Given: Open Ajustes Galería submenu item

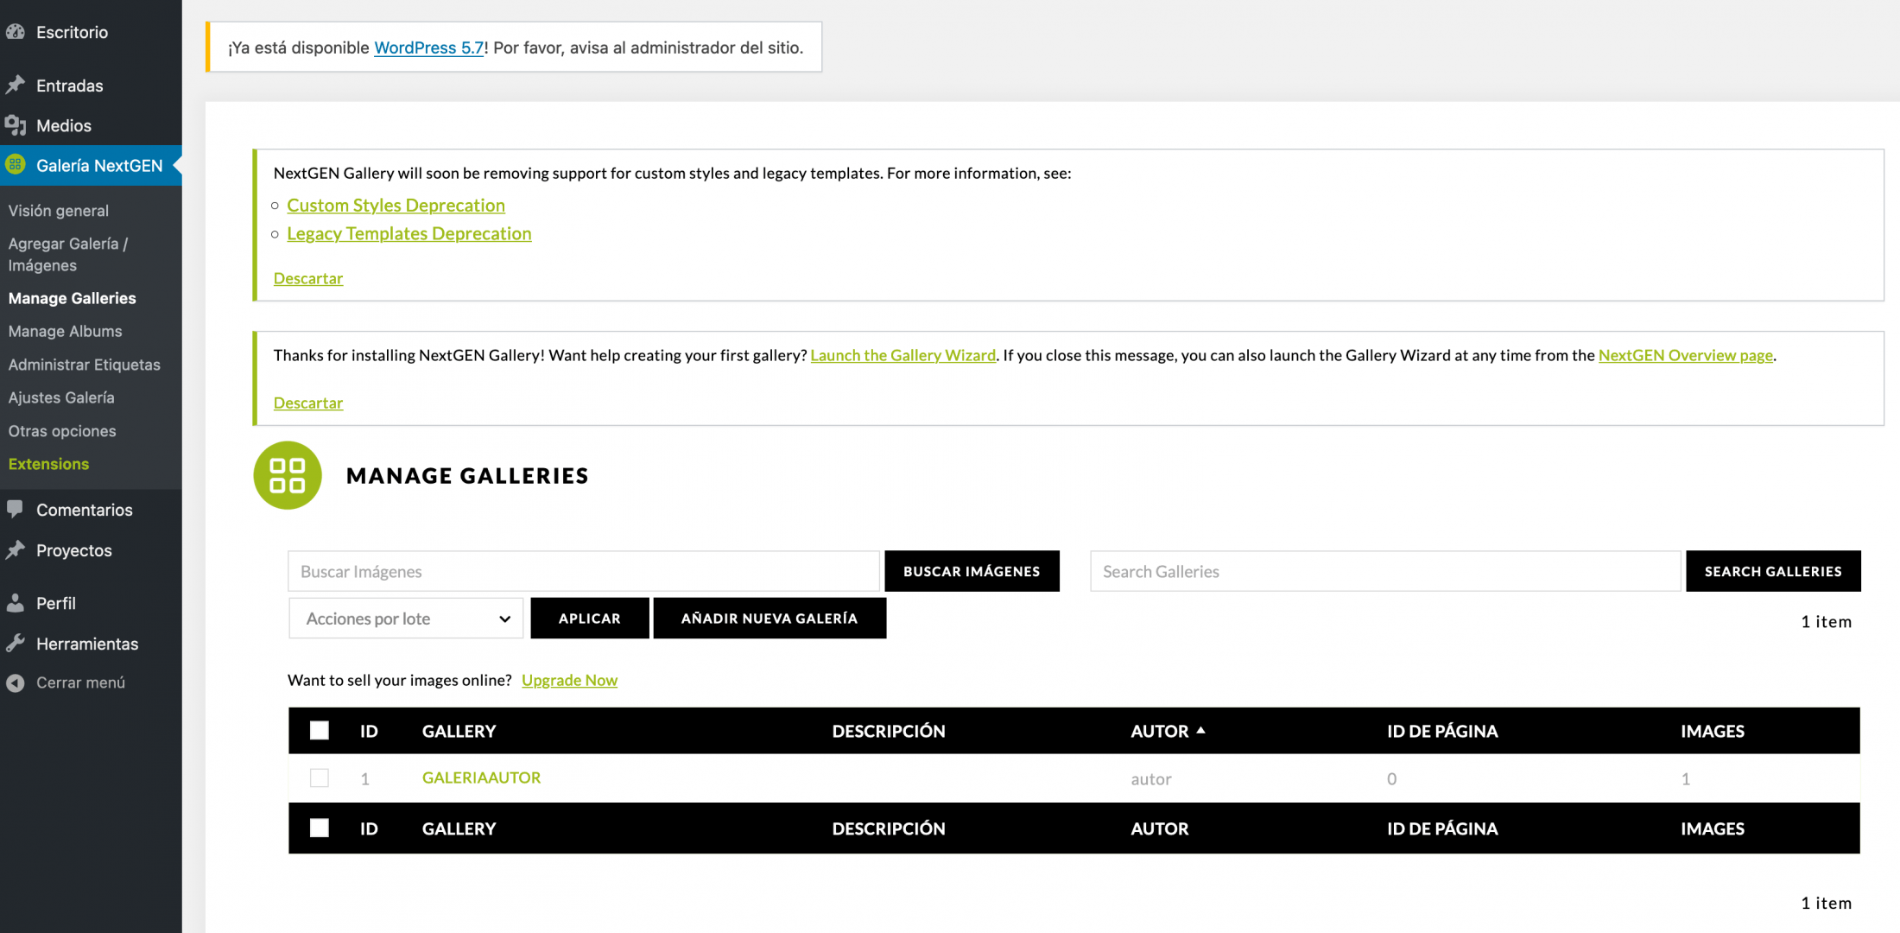Looking at the screenshot, I should pyautogui.click(x=61, y=397).
